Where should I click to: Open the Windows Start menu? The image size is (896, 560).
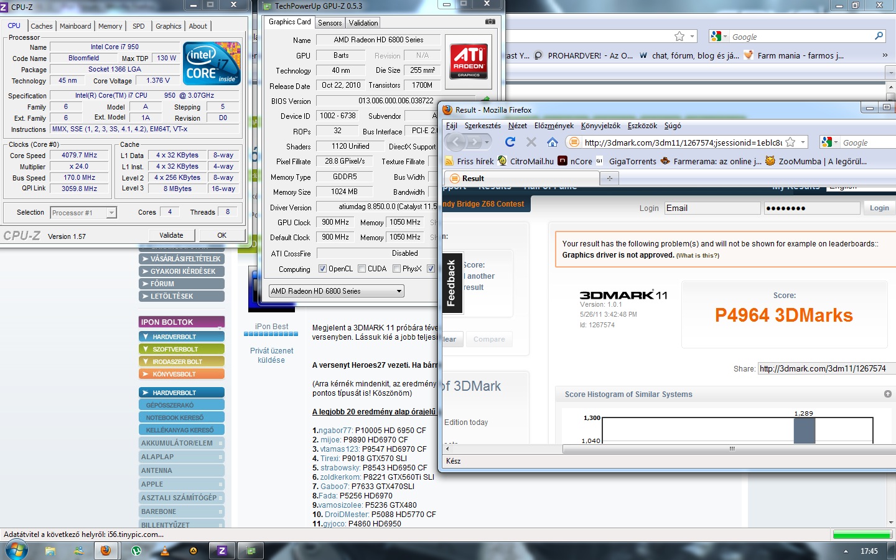click(x=16, y=551)
